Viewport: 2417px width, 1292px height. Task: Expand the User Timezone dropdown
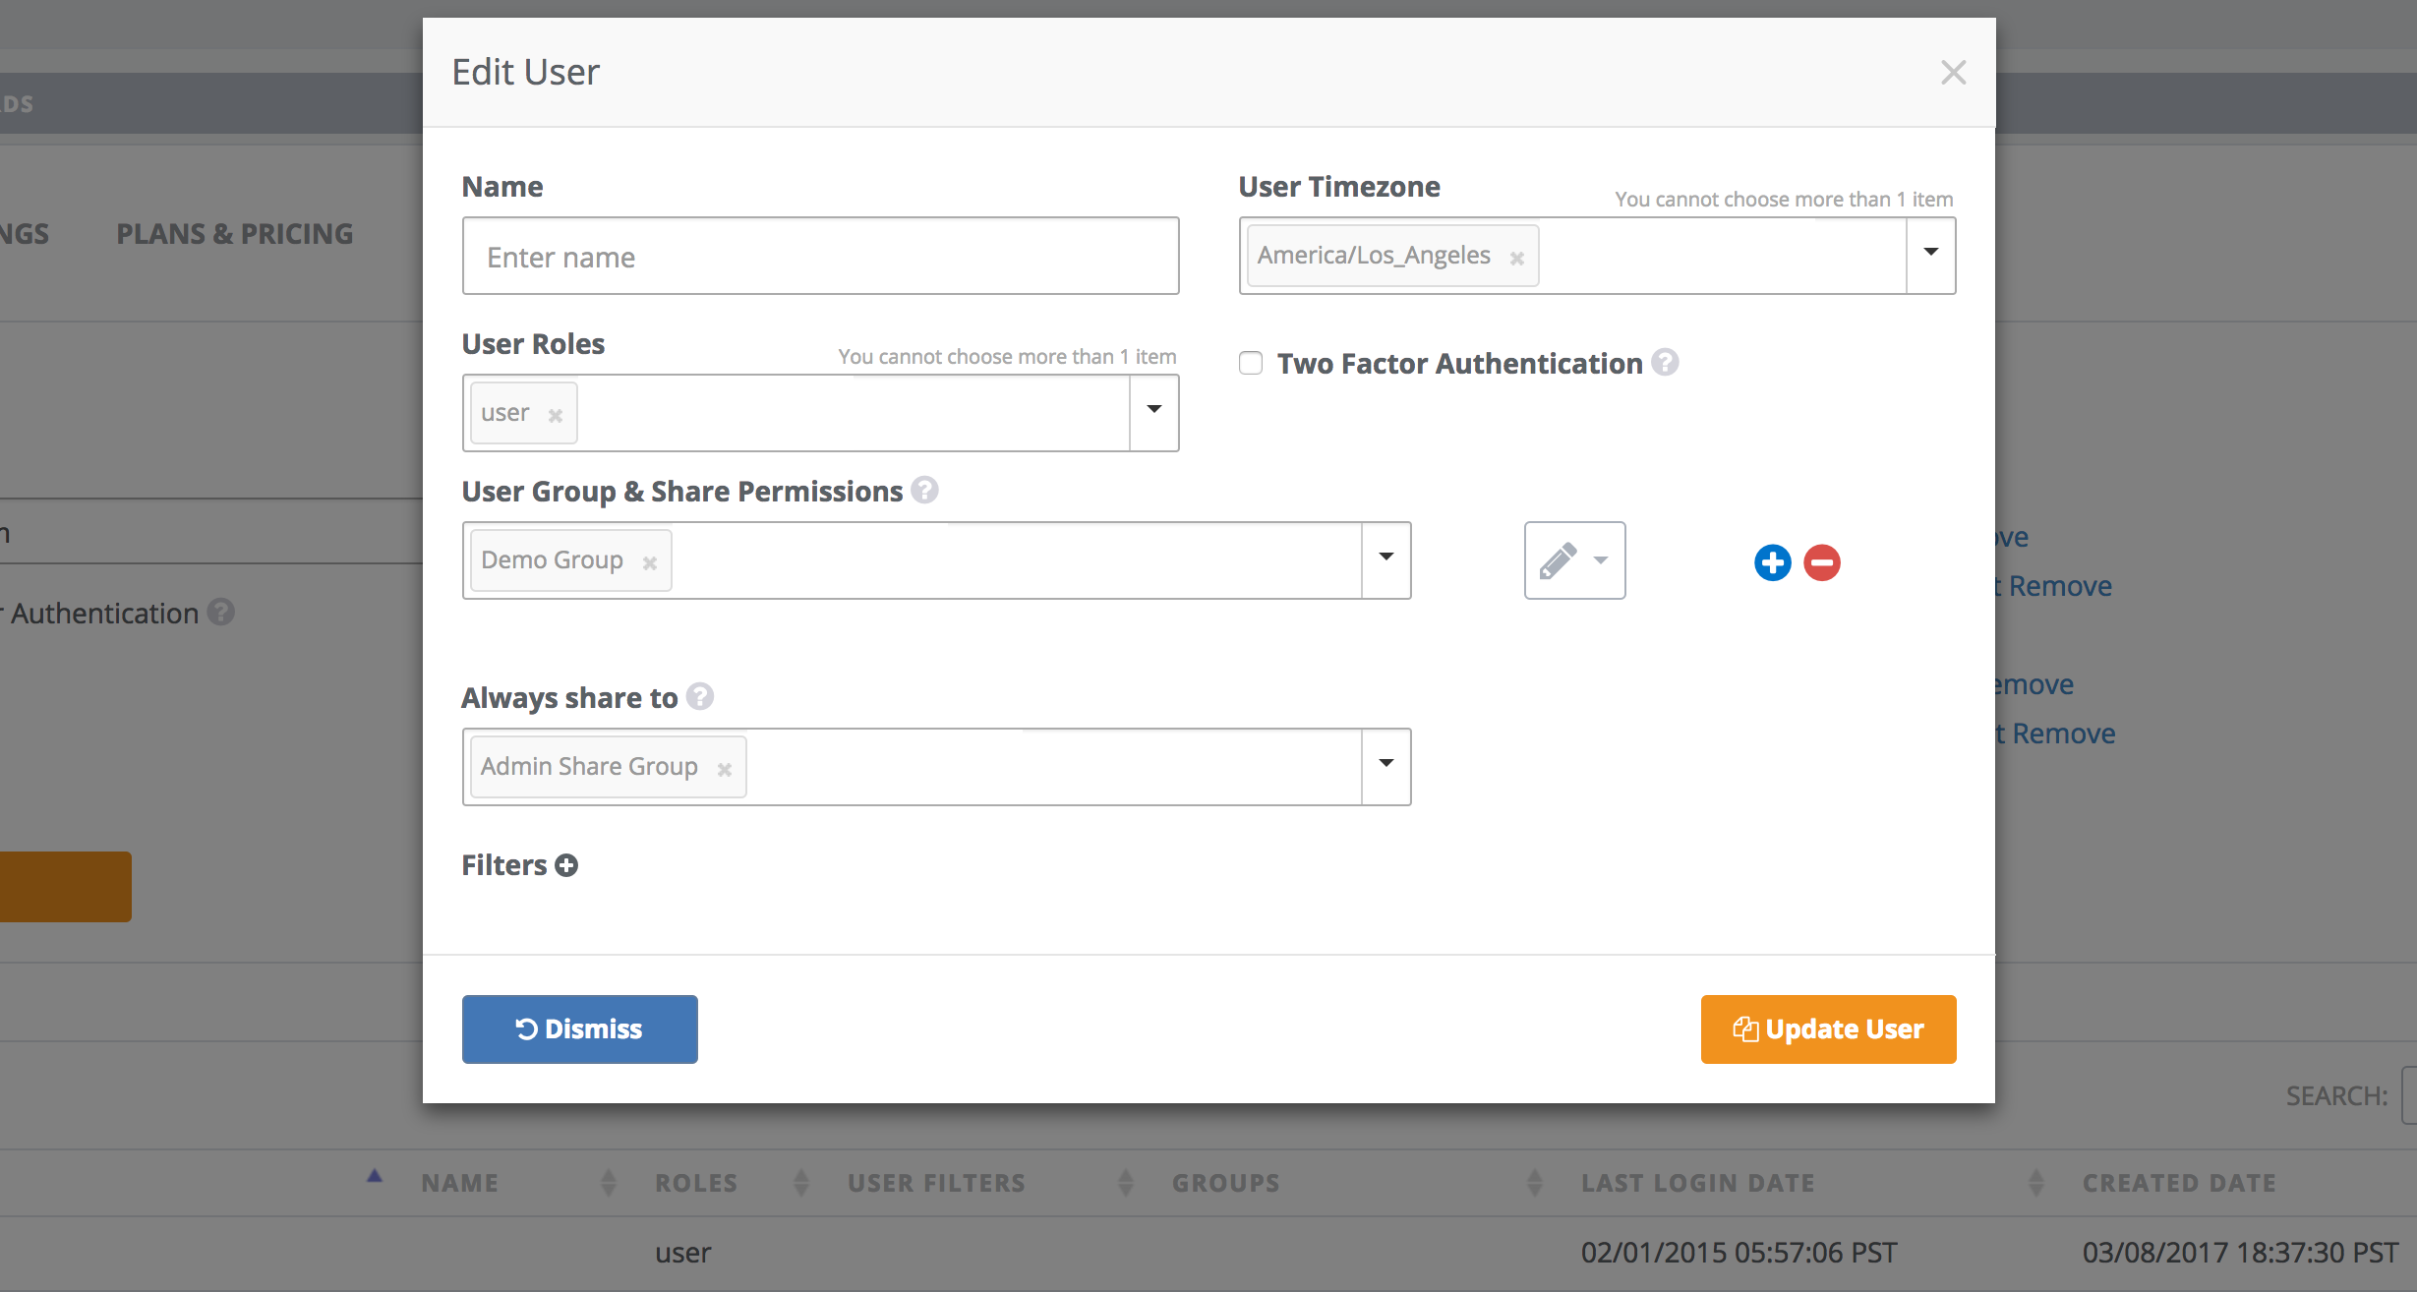pyautogui.click(x=1931, y=254)
